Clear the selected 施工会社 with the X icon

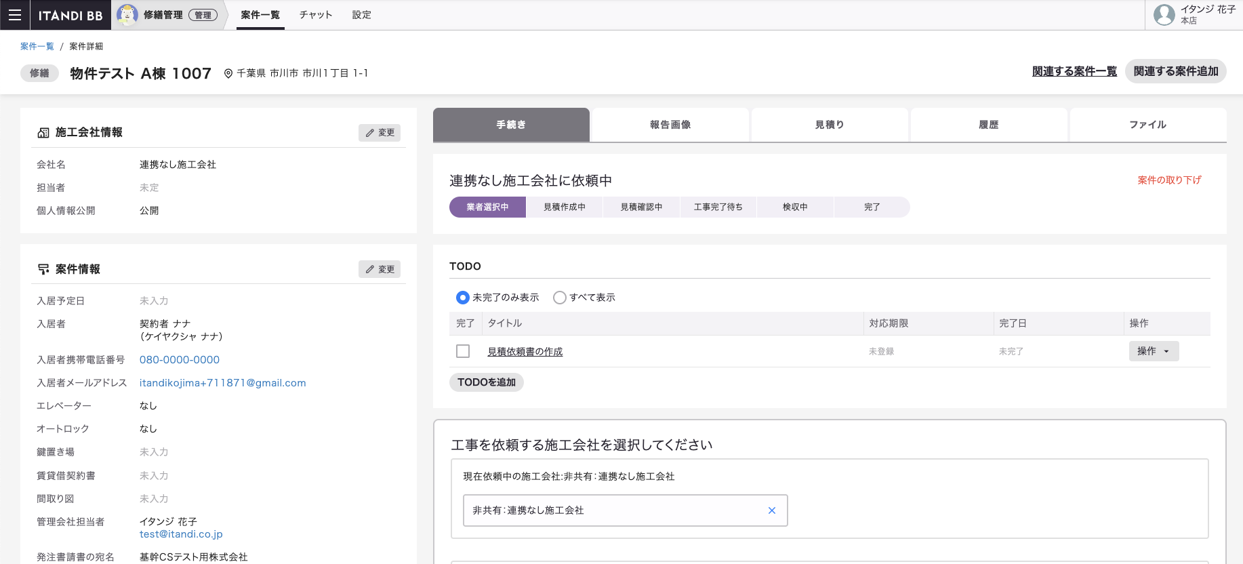pyautogui.click(x=771, y=510)
